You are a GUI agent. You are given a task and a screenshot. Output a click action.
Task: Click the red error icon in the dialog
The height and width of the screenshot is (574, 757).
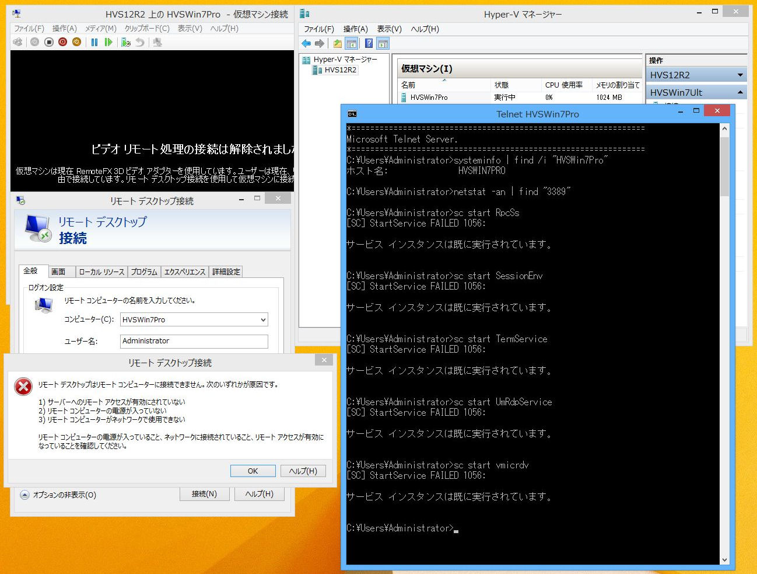(x=23, y=386)
